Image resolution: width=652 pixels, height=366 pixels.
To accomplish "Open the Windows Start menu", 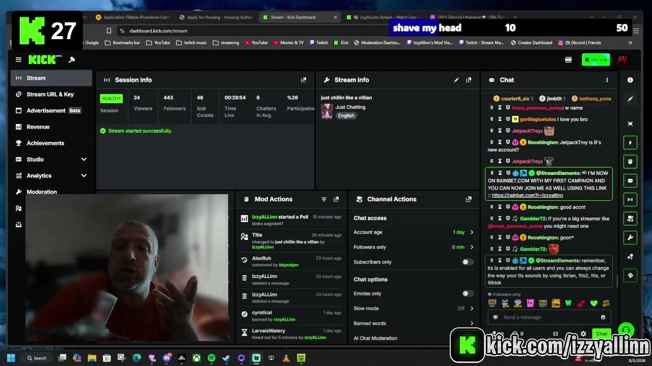I will click(11, 358).
